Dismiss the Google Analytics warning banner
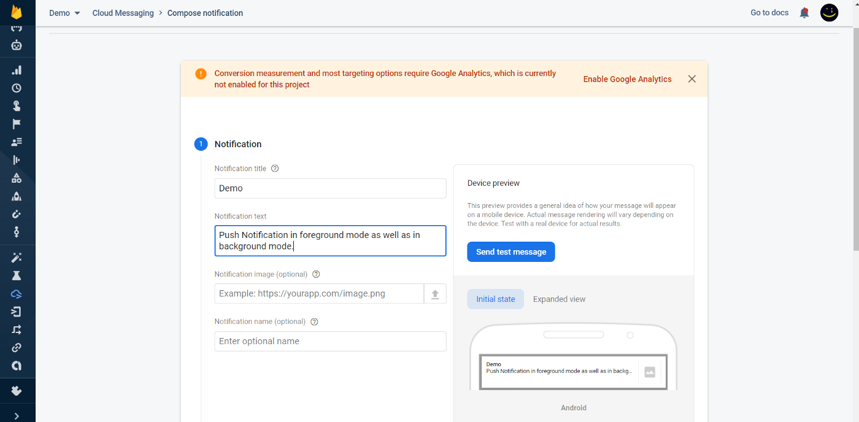 691,79
